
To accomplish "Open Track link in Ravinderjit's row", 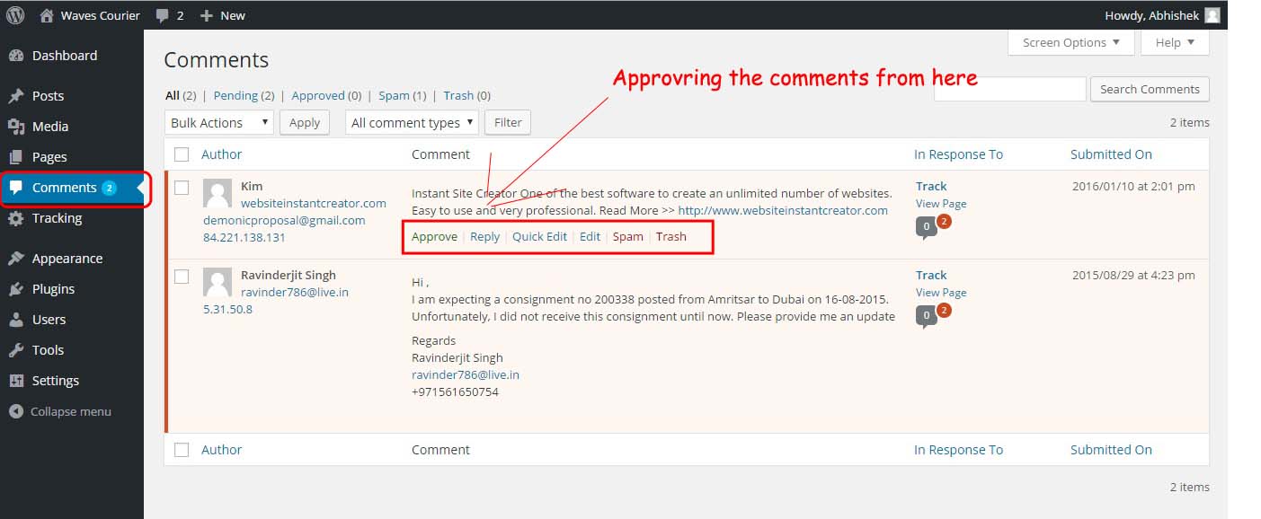I will pyautogui.click(x=931, y=275).
